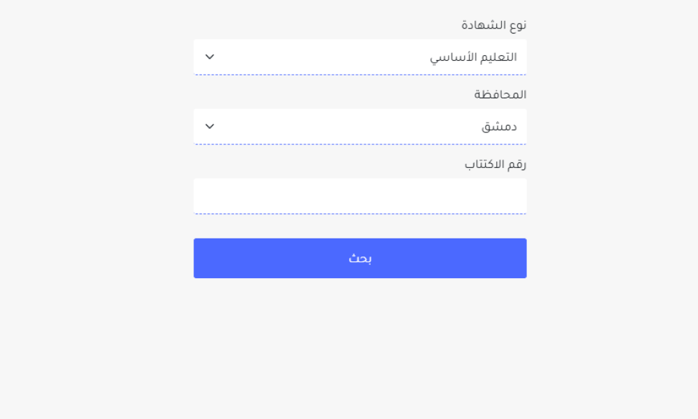Screen dimensions: 698x419
Task: Click the chevron arrow in governorate dropdown
Action: [x=209, y=126]
